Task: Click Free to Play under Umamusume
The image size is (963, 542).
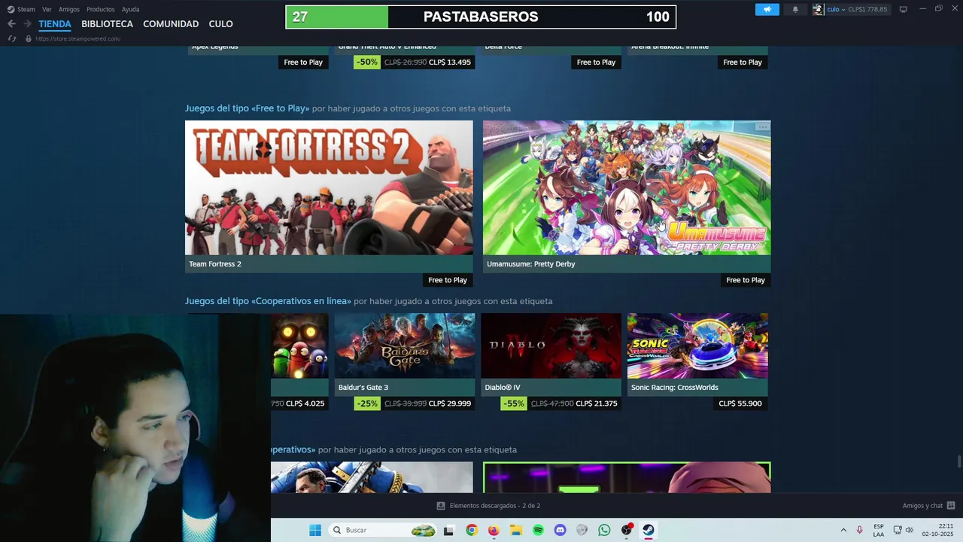Action: (x=746, y=280)
